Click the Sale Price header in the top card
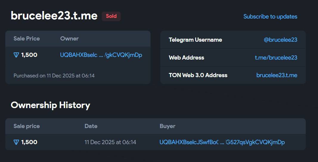Image resolution: width=318 pixels, height=162 pixels. pyautogui.click(x=27, y=38)
